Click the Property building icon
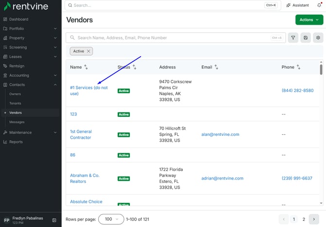The height and width of the screenshot is (227, 326). (5, 38)
